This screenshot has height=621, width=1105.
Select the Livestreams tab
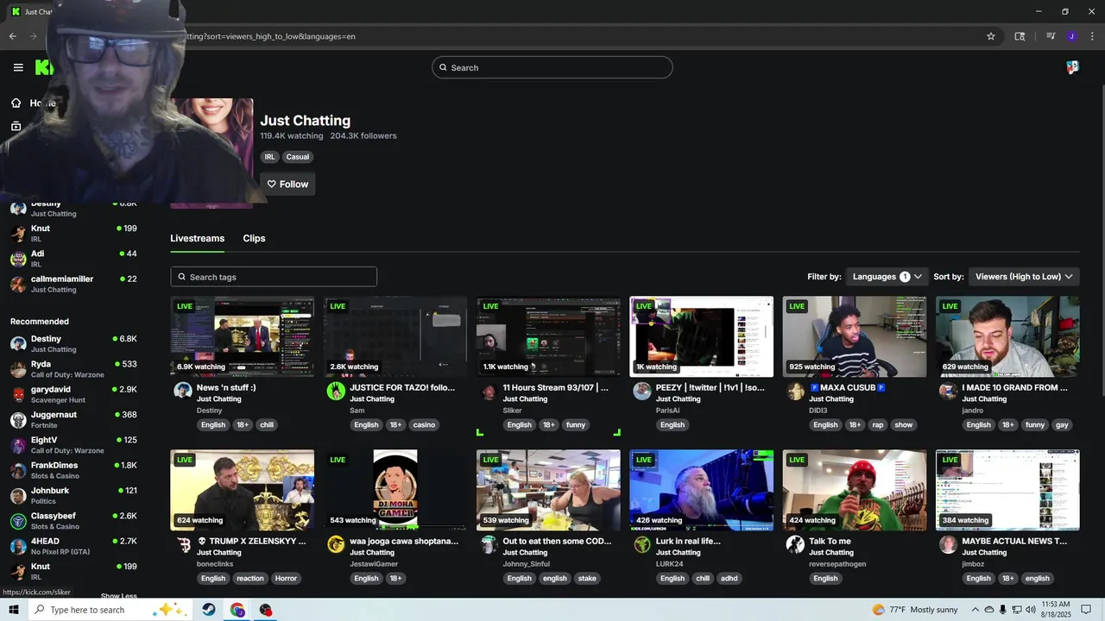[x=197, y=238]
